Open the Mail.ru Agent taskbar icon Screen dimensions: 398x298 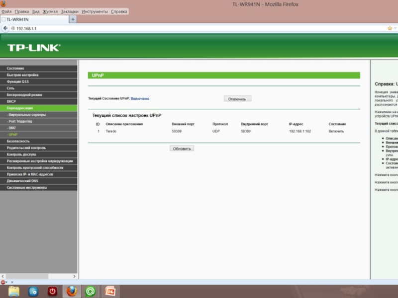point(91,291)
